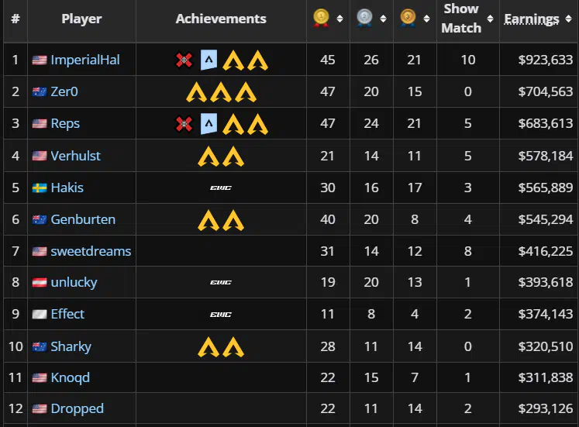Click the EWC logo in Hakis' achievements
The width and height of the screenshot is (579, 427).
[x=221, y=188]
